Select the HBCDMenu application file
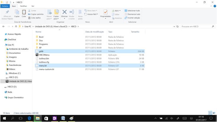 [44, 55]
